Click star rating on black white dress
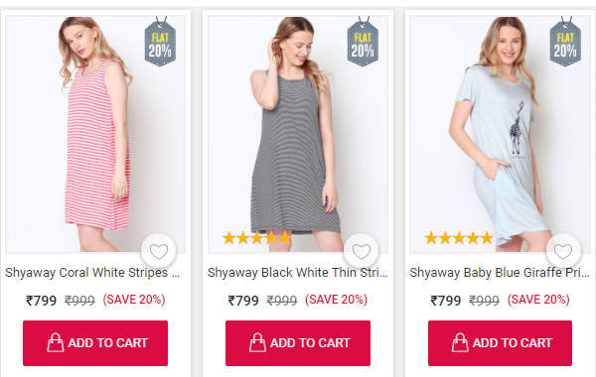 coord(257,238)
